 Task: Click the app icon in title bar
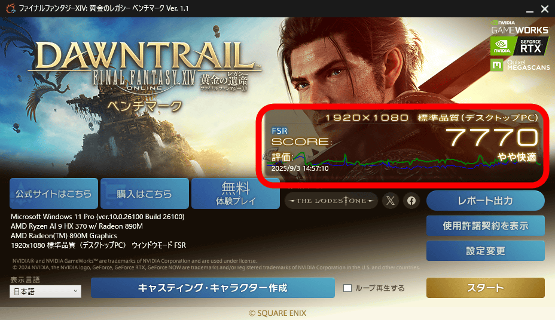[x=11, y=8]
